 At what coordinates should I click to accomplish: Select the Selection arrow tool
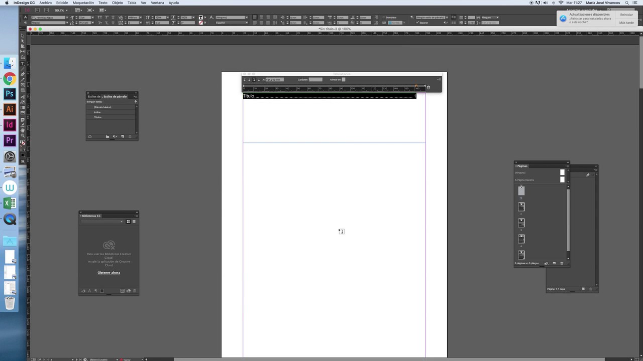tap(23, 36)
